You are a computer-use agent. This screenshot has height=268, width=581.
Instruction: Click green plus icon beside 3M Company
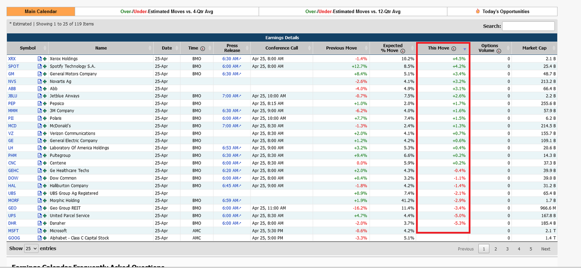[x=45, y=111]
